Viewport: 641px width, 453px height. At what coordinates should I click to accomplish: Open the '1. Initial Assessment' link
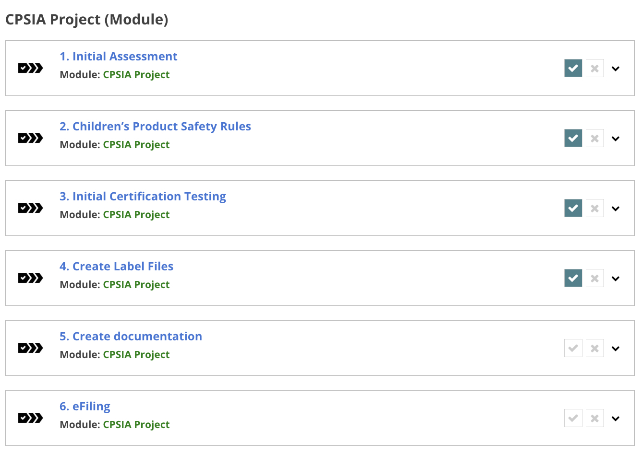pos(118,57)
